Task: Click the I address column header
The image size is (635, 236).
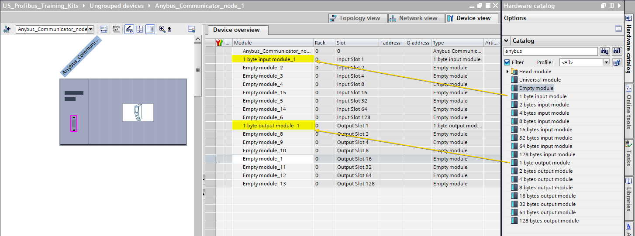Action: coord(391,43)
